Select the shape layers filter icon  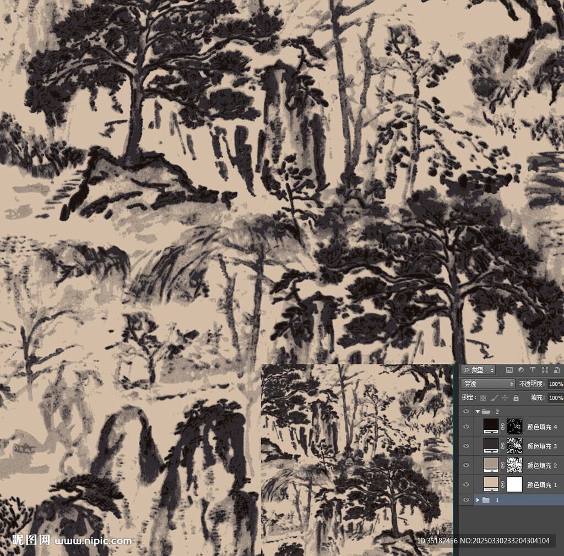point(545,370)
